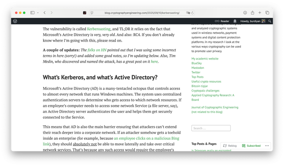Open Cryptopals challenges link
This screenshot has width=284, height=166.
[x=205, y=91]
